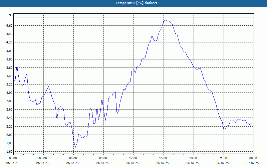Click the curve's lowest point after 06:00
The width and height of the screenshot is (267, 167).
[x=75, y=147]
